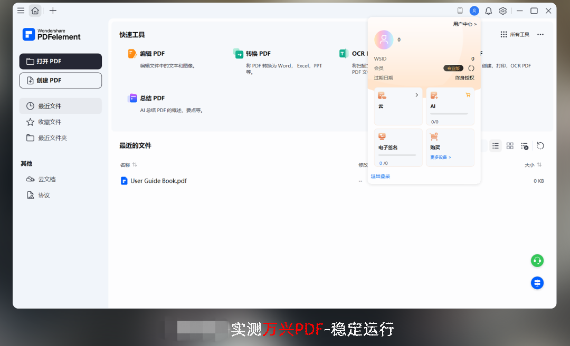Screen dimensions: 570x346
Task: Open the hamburger menu icon
Action: pyautogui.click(x=21, y=11)
